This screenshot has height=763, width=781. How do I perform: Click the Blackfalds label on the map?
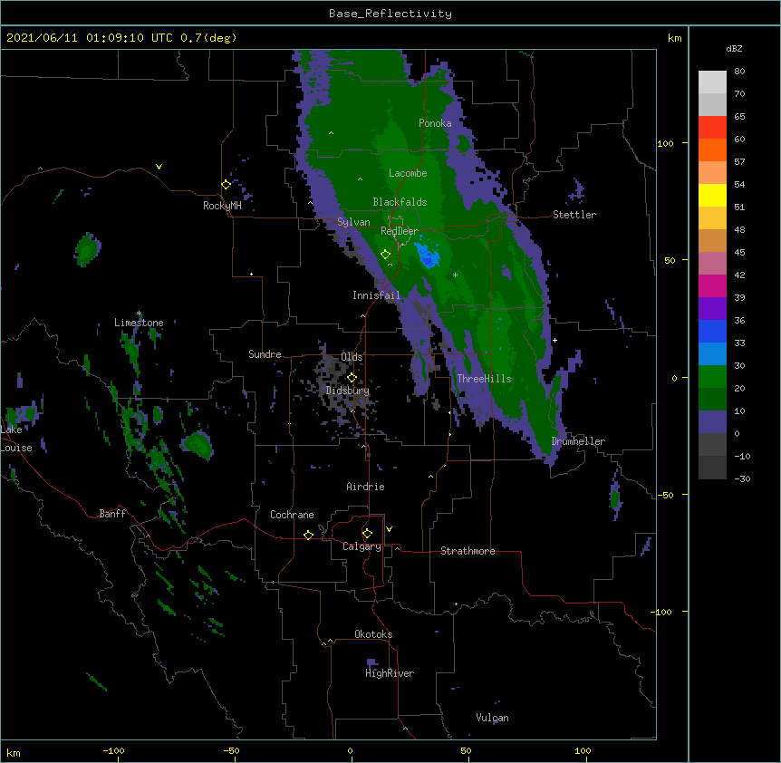tap(400, 202)
